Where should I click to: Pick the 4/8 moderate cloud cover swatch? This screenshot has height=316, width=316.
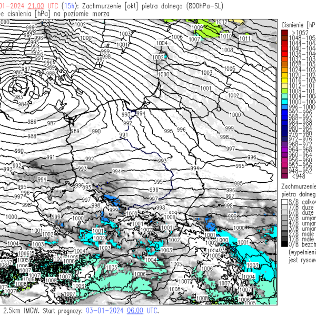click(x=284, y=223)
